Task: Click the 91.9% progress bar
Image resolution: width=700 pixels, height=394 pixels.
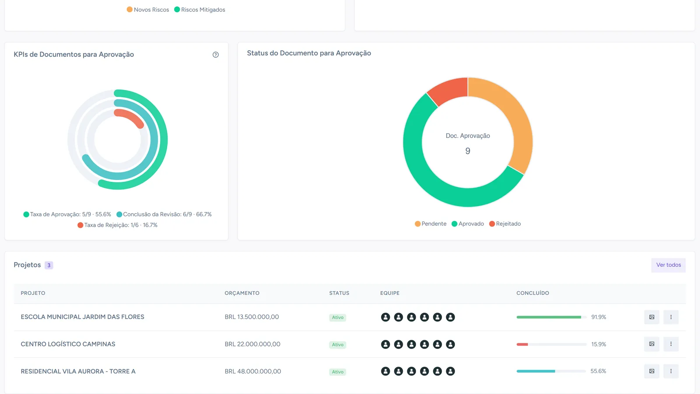Action: click(551, 317)
